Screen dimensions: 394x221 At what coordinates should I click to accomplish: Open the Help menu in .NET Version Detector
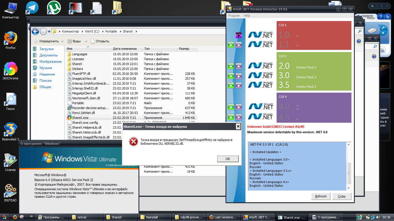[247, 16]
